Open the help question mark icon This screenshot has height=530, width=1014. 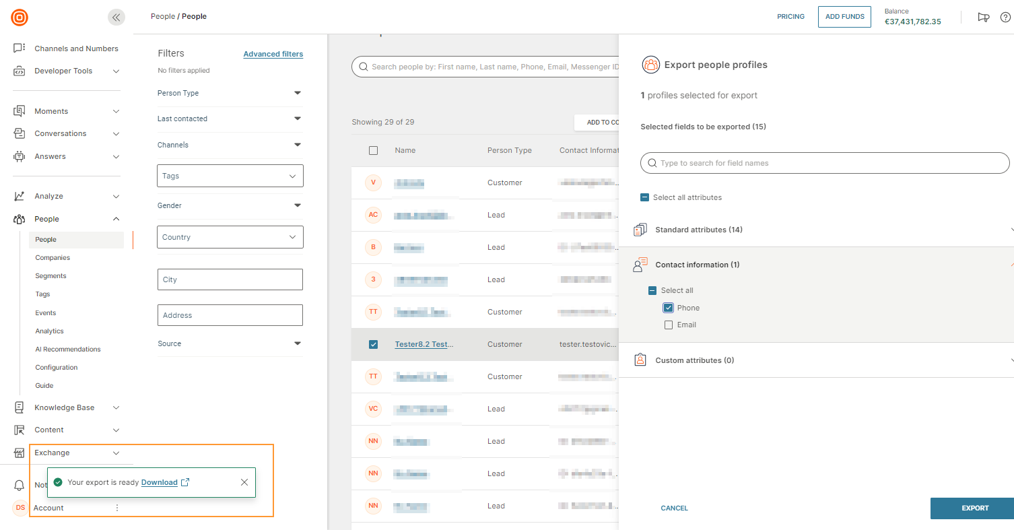(x=1005, y=18)
